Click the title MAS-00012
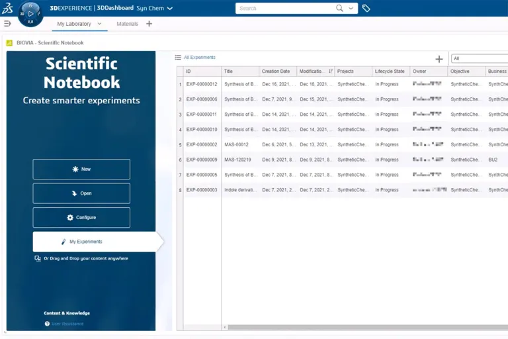This screenshot has width=508, height=339. point(236,144)
